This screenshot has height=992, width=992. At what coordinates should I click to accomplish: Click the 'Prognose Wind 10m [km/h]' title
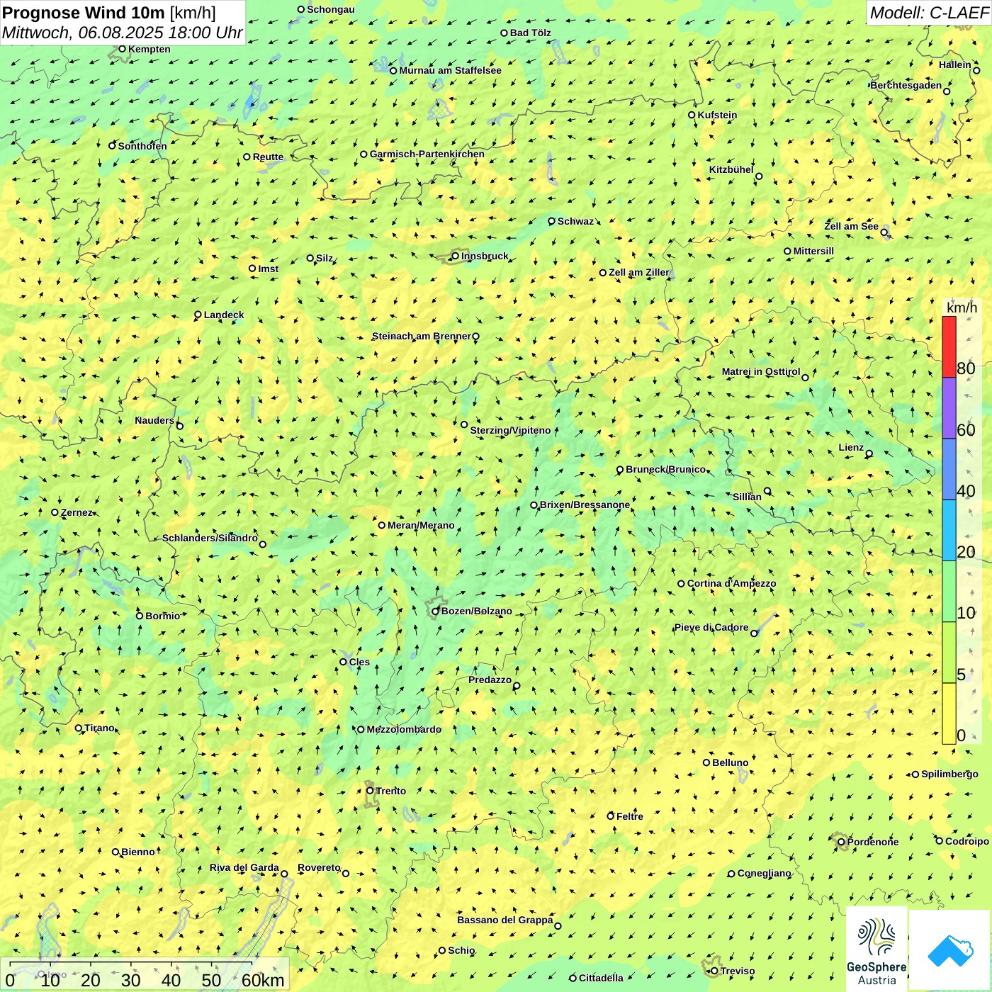point(109,12)
